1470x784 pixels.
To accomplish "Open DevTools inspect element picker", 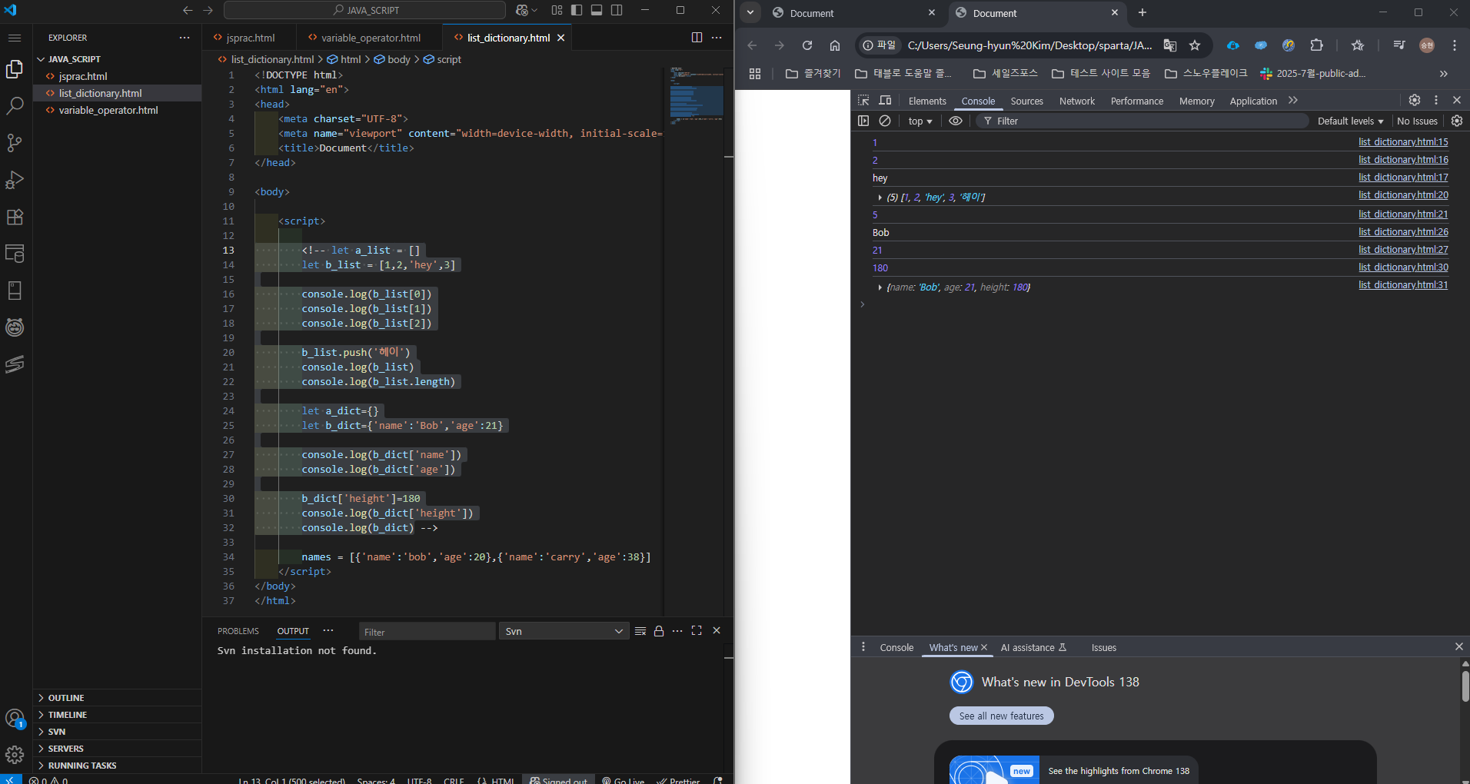I will click(863, 101).
